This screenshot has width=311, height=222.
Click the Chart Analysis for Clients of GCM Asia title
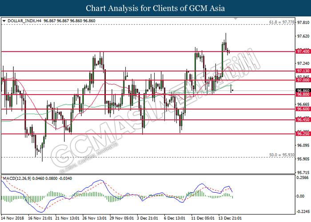[x=155, y=8]
